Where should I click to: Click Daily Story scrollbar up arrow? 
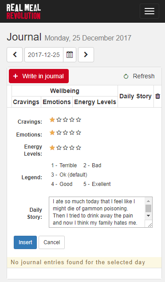point(148,201)
